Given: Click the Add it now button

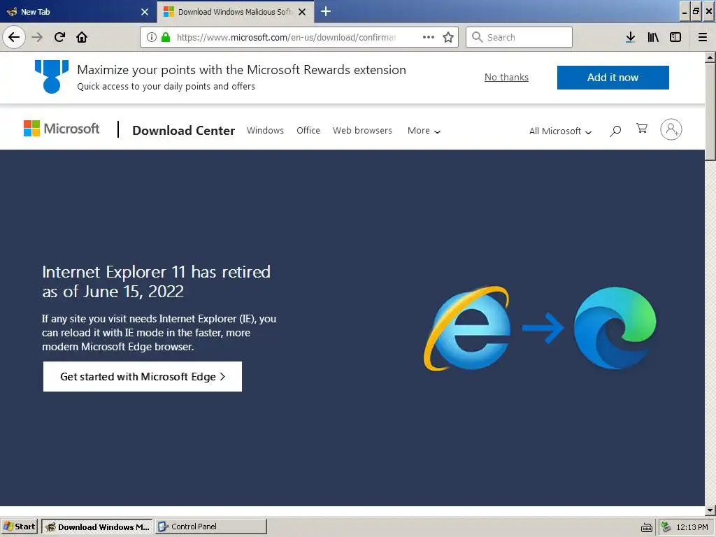Looking at the screenshot, I should [613, 78].
